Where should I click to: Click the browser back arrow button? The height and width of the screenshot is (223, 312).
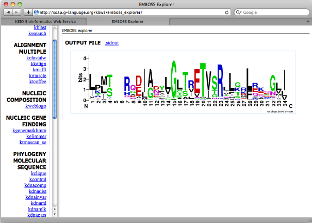pos(8,12)
